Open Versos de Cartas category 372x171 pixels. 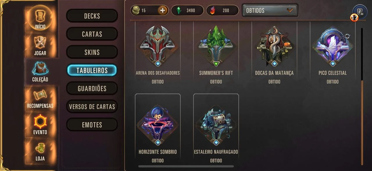click(x=92, y=107)
